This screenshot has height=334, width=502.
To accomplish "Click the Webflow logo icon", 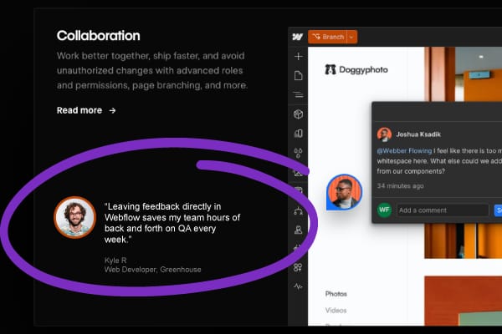I will click(x=298, y=37).
